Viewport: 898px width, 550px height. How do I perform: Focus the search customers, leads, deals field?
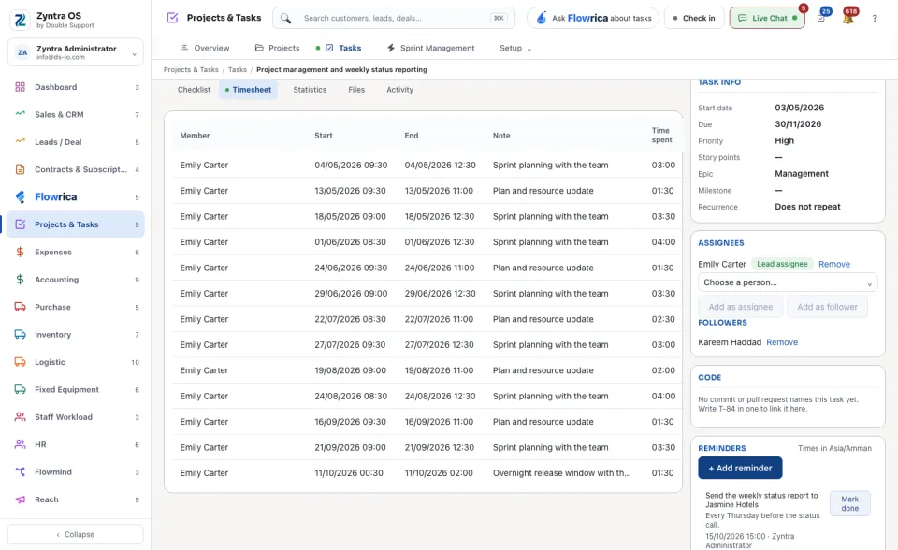coord(395,19)
